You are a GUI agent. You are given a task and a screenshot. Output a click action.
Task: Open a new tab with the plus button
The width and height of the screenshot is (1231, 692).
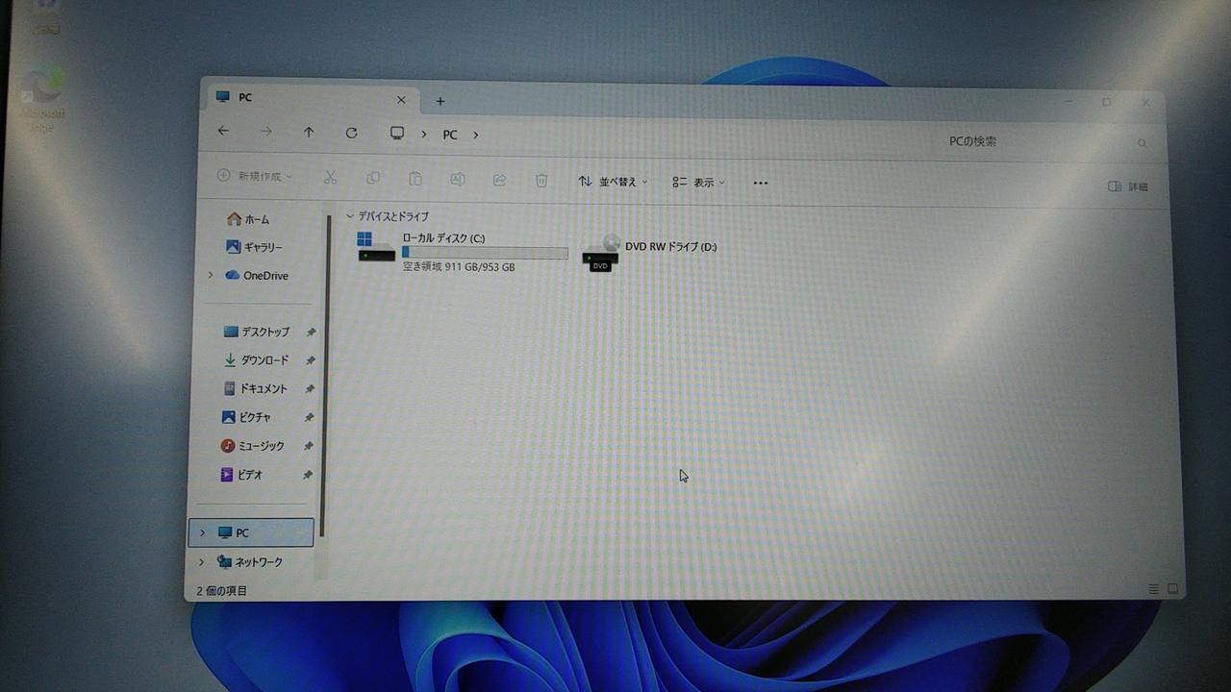click(x=440, y=101)
